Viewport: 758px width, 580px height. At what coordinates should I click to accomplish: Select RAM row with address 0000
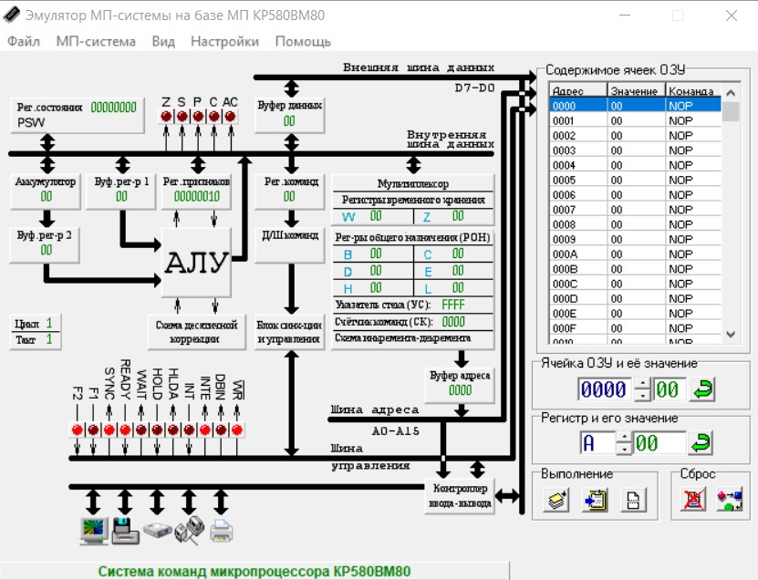(635, 106)
